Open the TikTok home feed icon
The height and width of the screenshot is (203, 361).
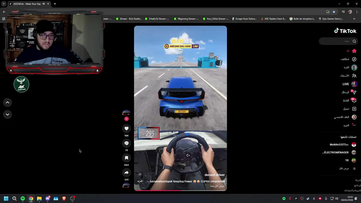(354, 51)
